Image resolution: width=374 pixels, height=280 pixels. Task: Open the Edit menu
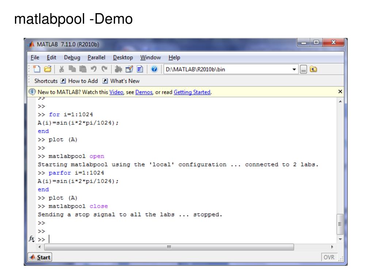[51, 57]
